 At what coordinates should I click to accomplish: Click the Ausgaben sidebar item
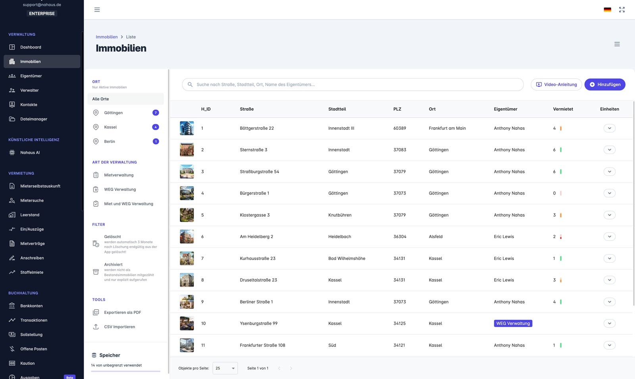point(42,376)
